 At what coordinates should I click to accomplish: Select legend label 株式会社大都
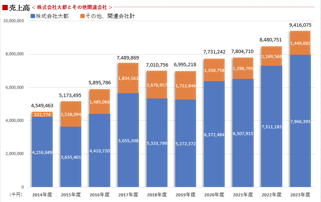(52, 16)
